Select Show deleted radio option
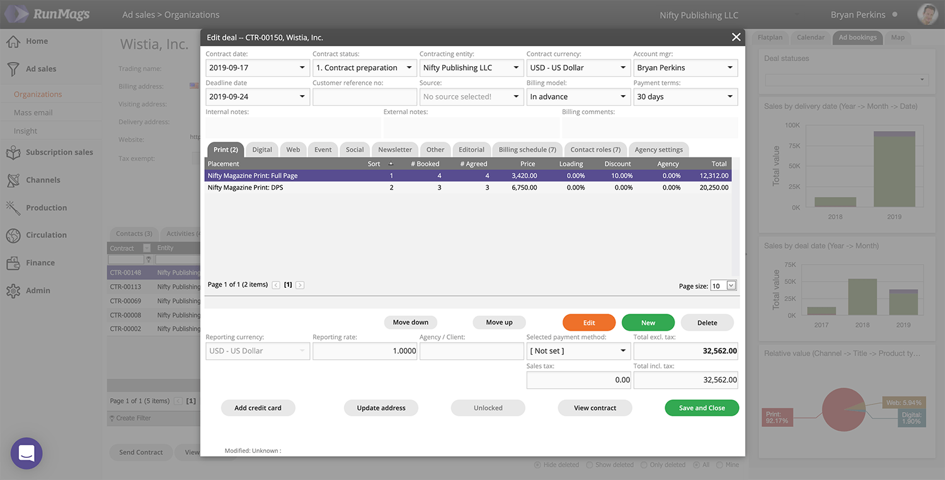Screen dimensions: 945x480 [589, 465]
